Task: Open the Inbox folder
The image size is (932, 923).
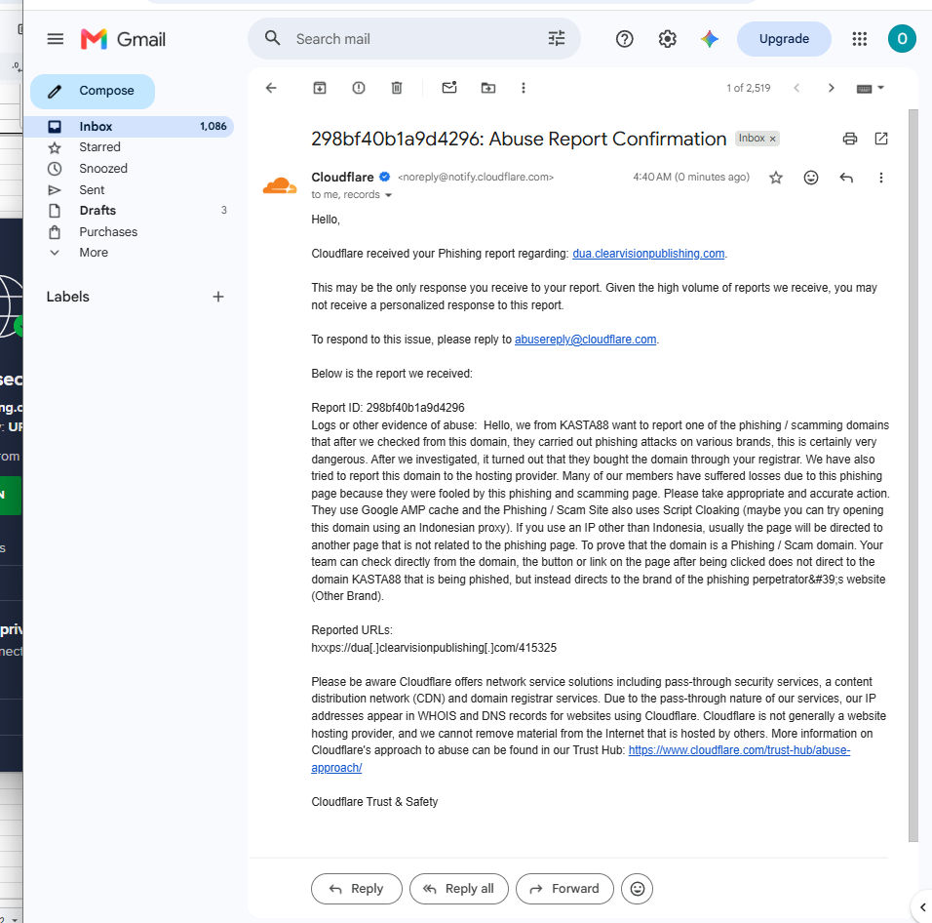Action: [129, 126]
